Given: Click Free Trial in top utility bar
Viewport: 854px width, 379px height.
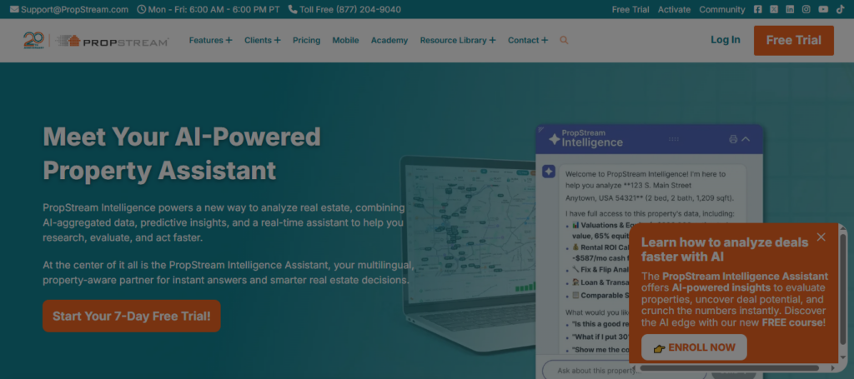Looking at the screenshot, I should coord(630,9).
